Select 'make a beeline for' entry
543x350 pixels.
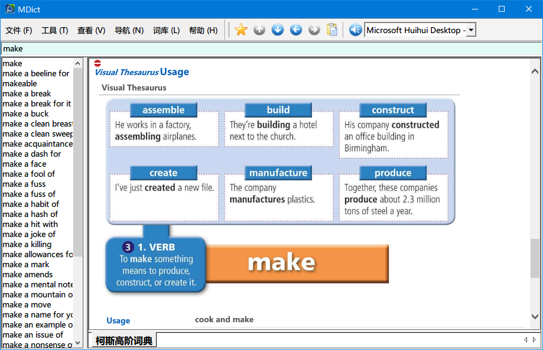click(x=35, y=73)
